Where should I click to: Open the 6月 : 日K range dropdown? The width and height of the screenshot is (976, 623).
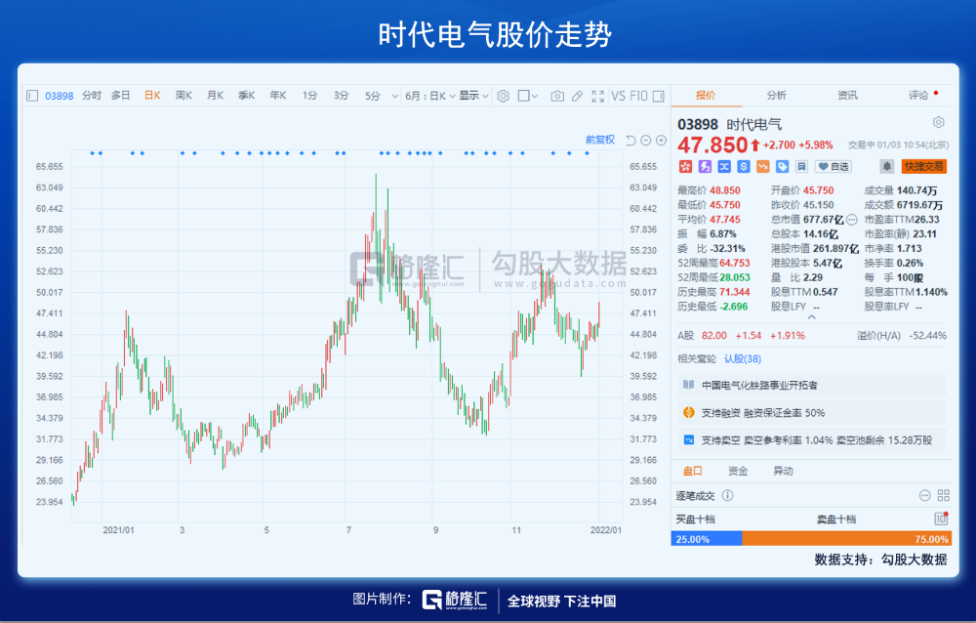click(430, 96)
